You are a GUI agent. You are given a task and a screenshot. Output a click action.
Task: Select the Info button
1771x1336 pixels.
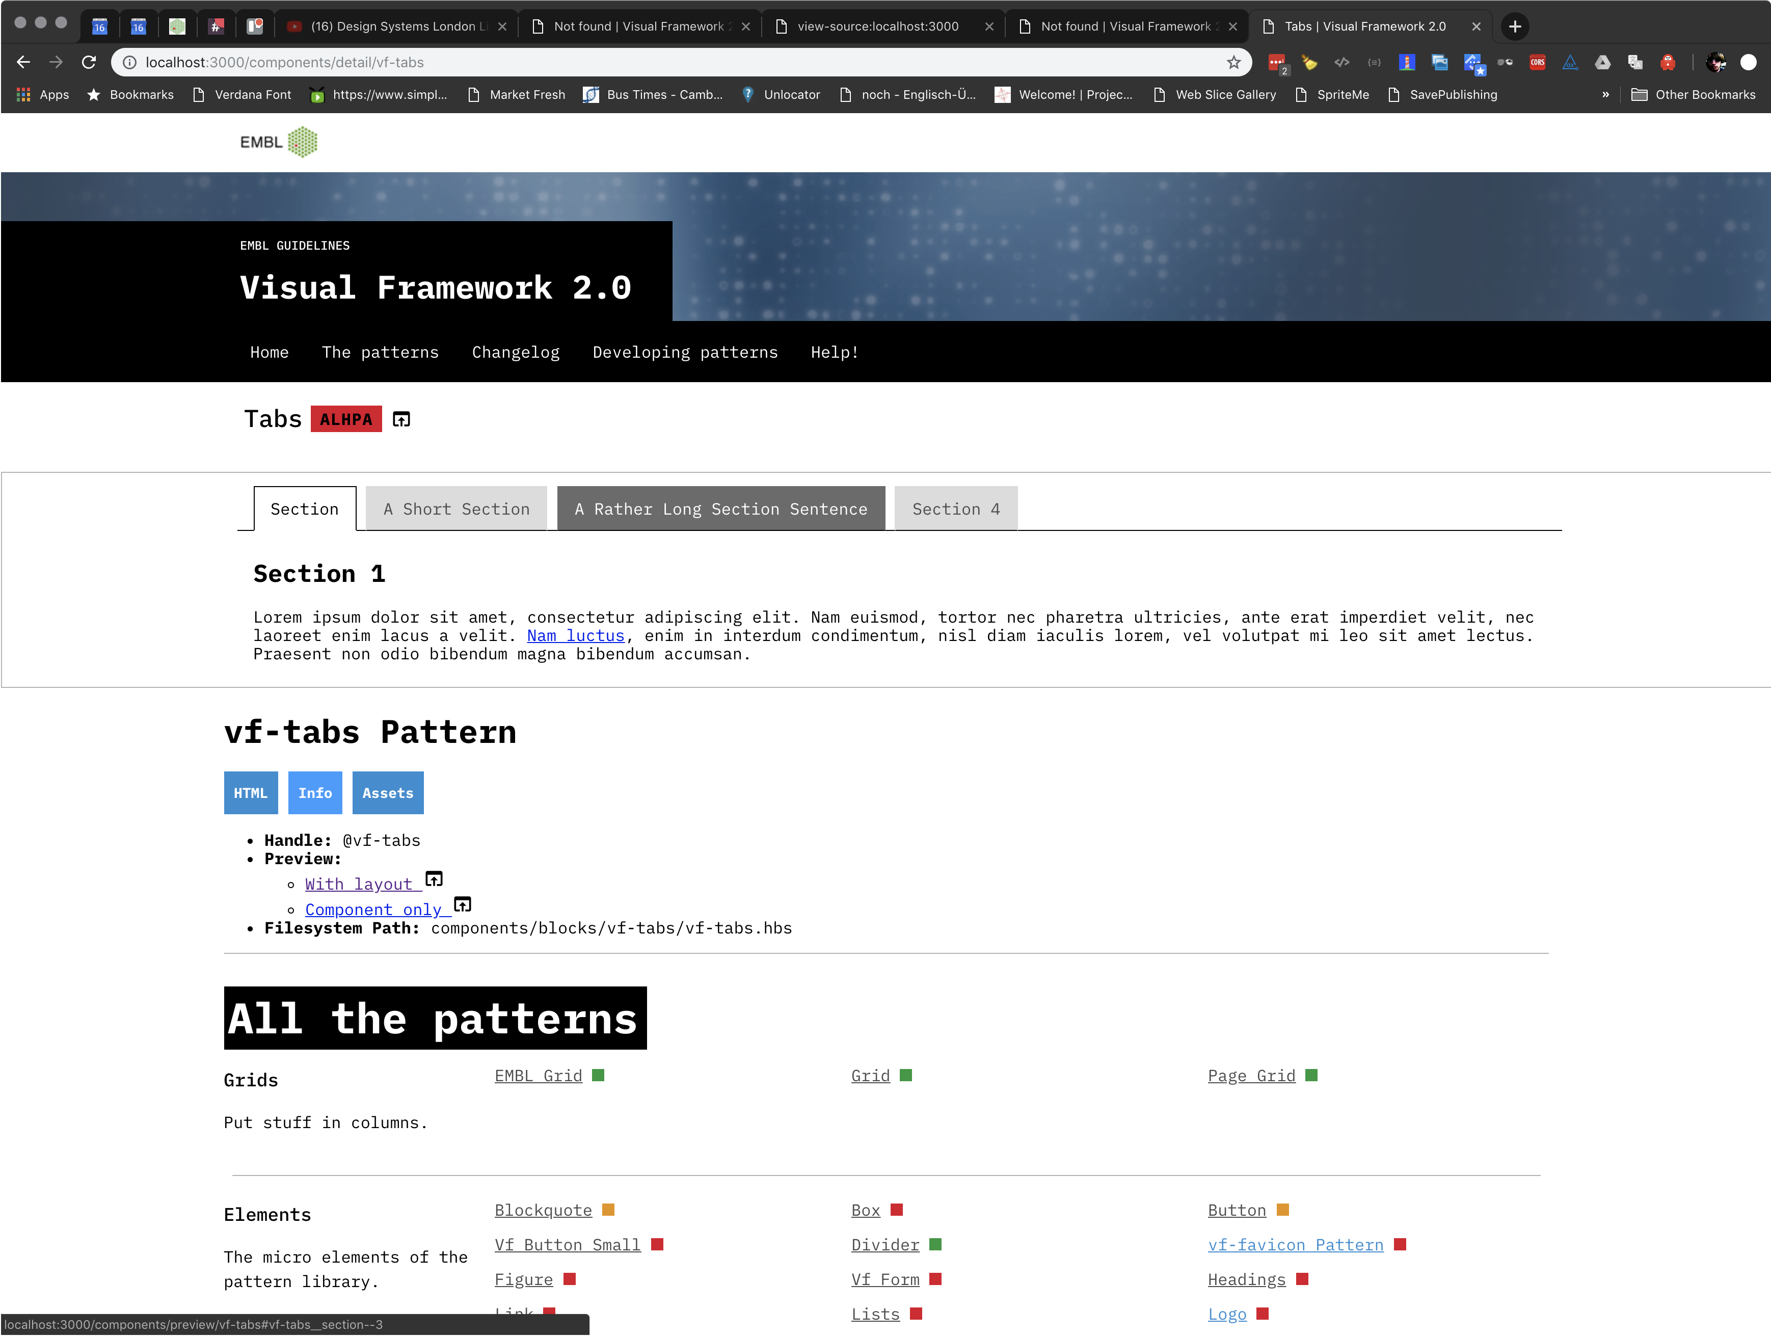(315, 792)
